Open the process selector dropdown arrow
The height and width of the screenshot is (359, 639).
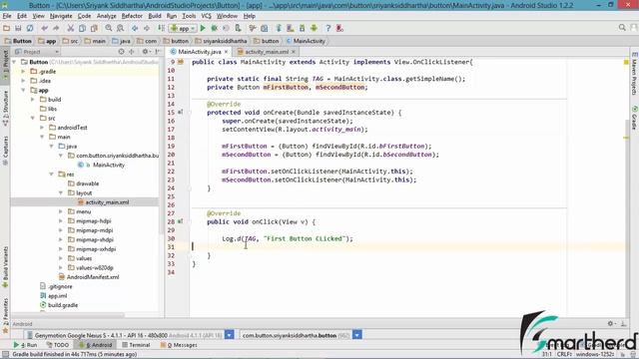tap(357, 335)
